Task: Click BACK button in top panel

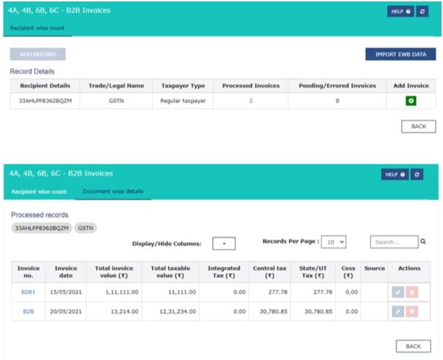Action: click(418, 127)
